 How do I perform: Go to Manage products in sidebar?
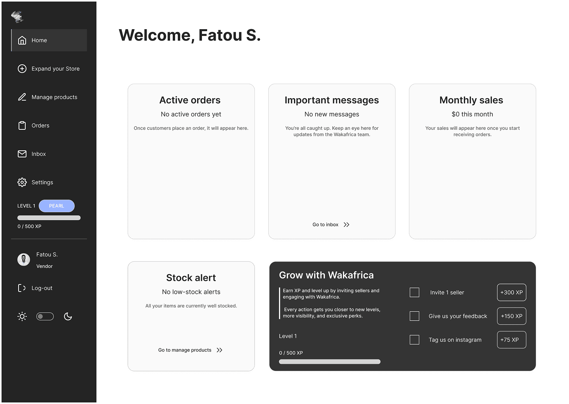coord(49,97)
